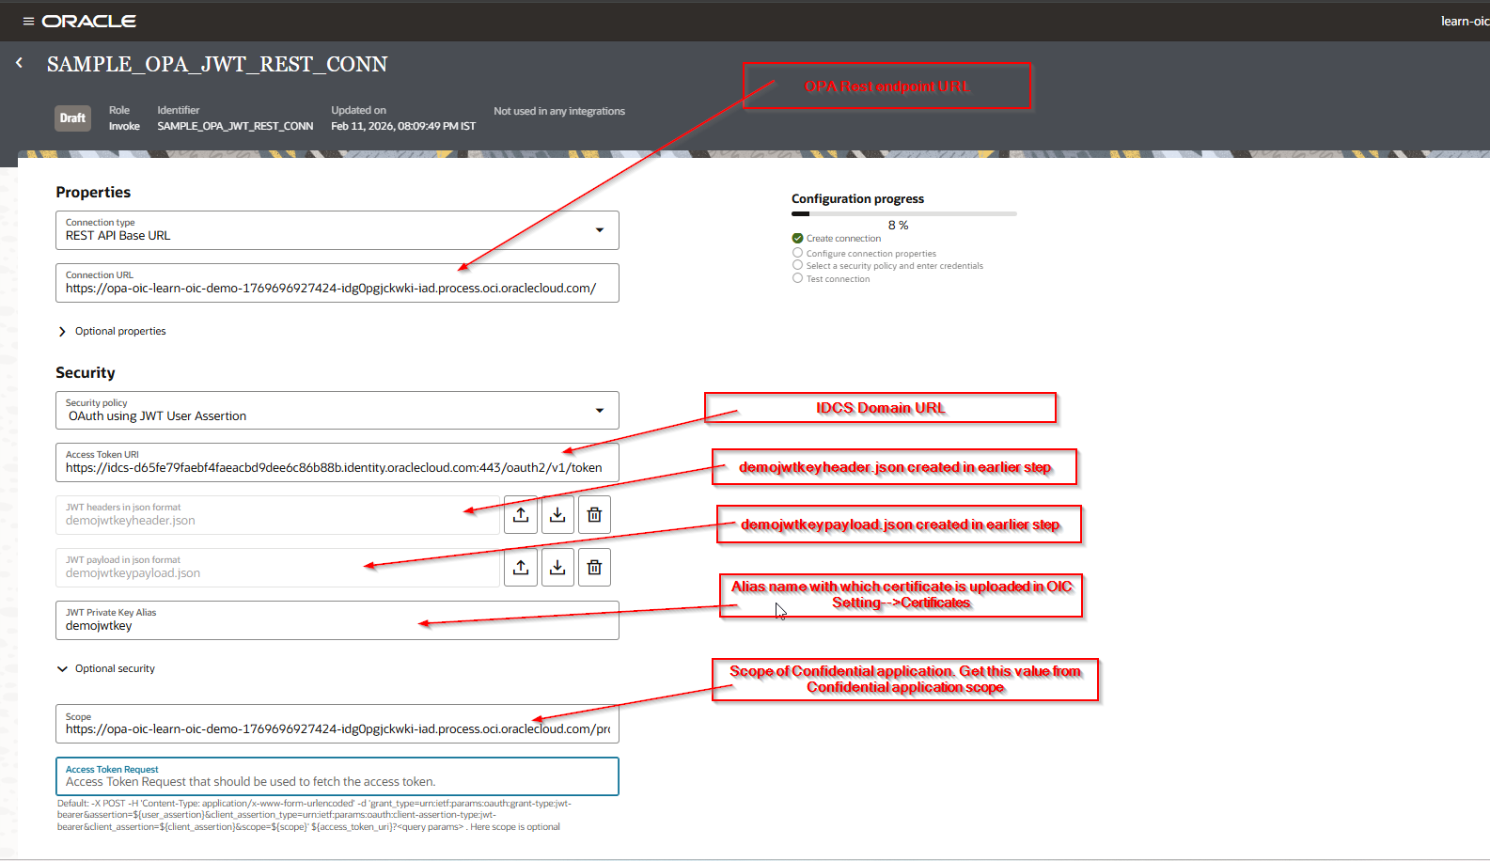Open the Security policy dropdown

pos(599,411)
